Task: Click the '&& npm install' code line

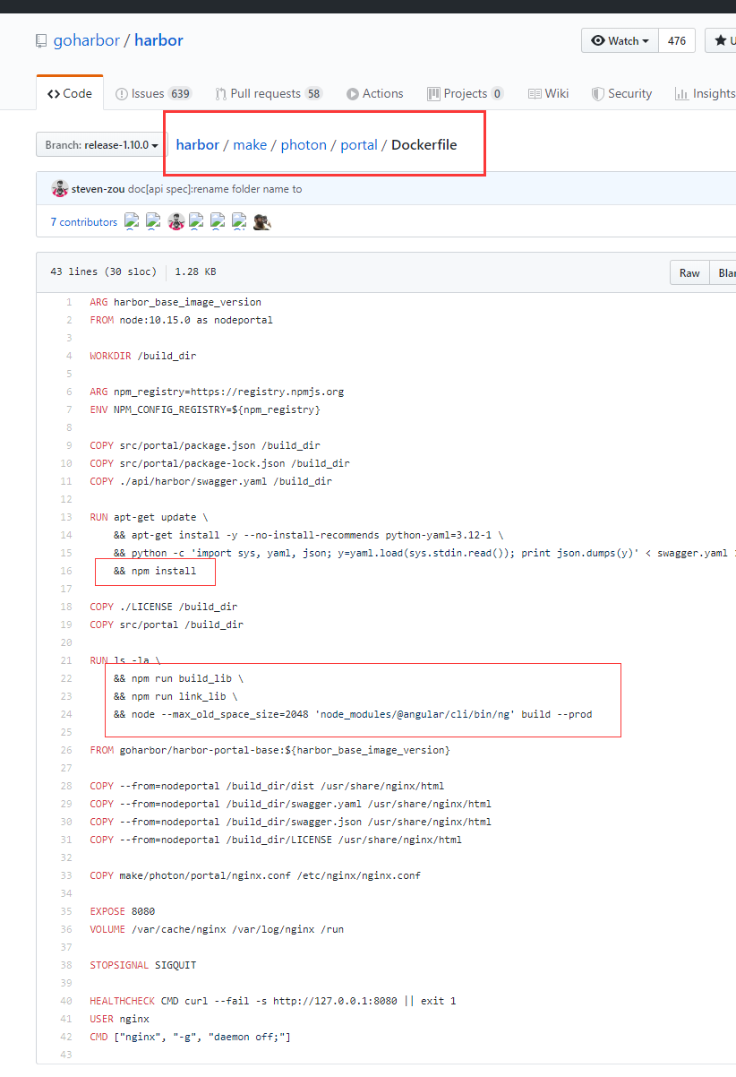Action: pyautogui.click(x=155, y=571)
